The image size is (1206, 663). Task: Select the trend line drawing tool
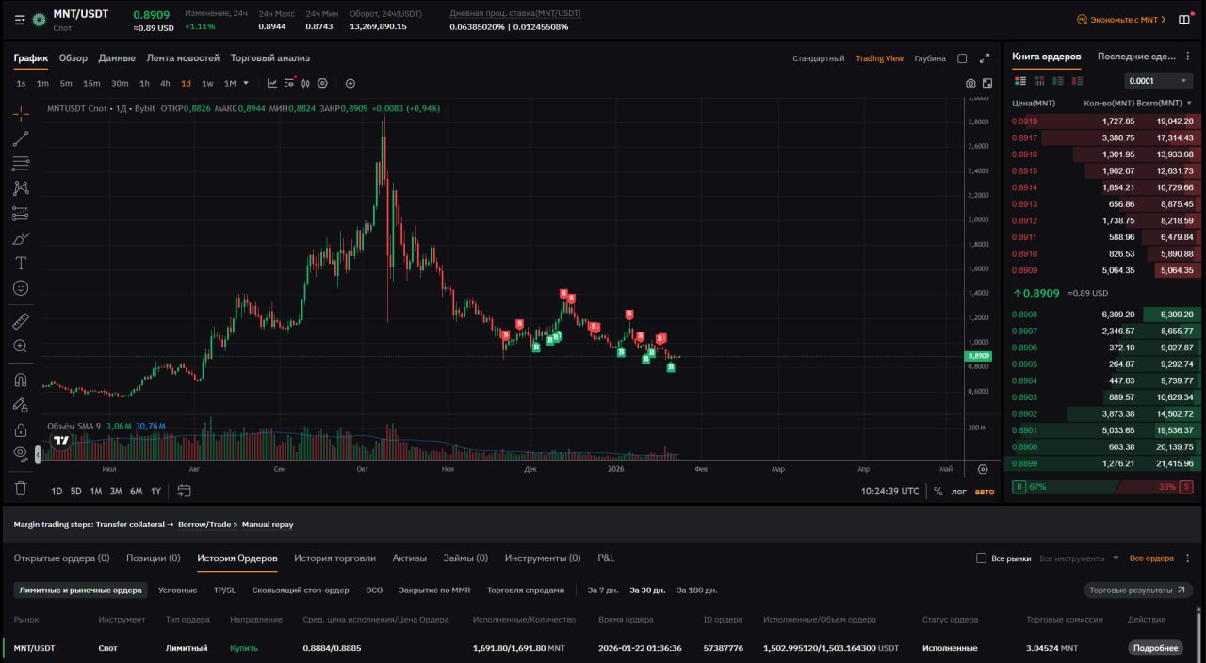click(21, 139)
